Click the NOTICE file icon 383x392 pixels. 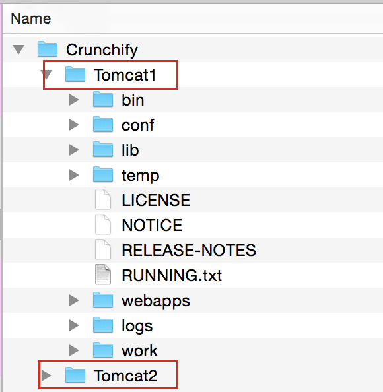pos(103,224)
